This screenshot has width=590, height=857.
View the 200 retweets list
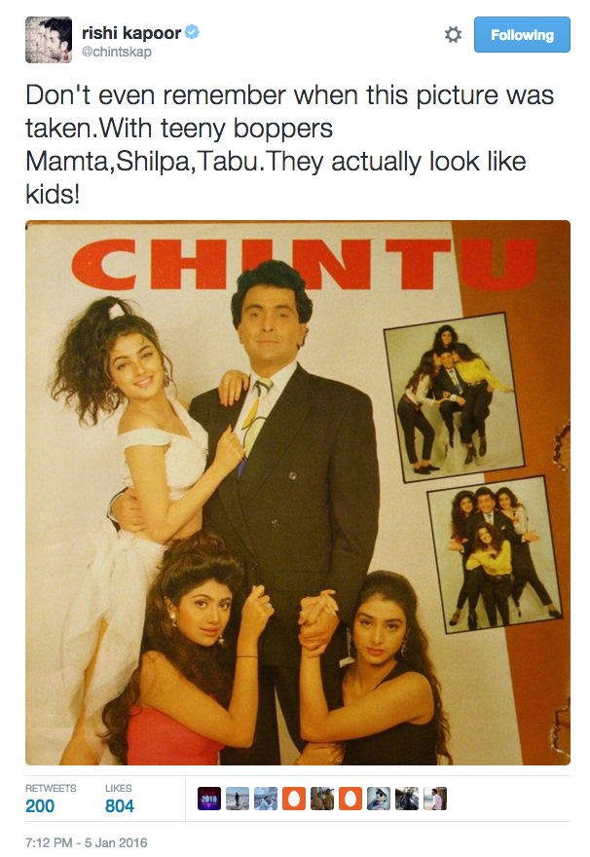pos(51,799)
